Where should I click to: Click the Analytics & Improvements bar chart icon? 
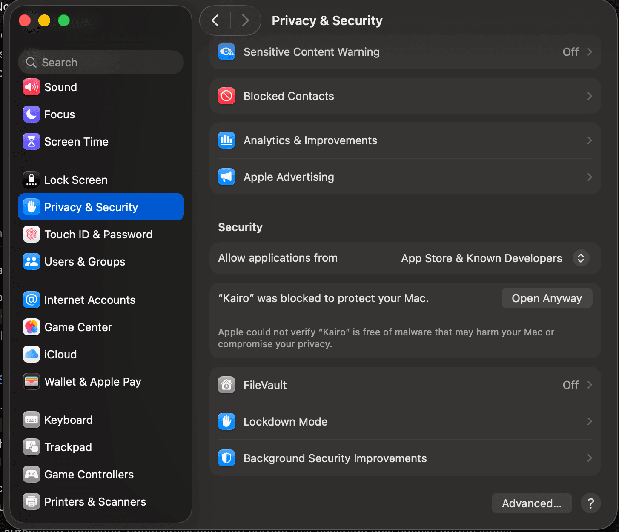[226, 140]
